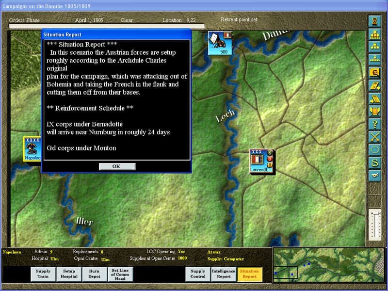
Task: Open the Intelligence Report
Action: click(224, 274)
